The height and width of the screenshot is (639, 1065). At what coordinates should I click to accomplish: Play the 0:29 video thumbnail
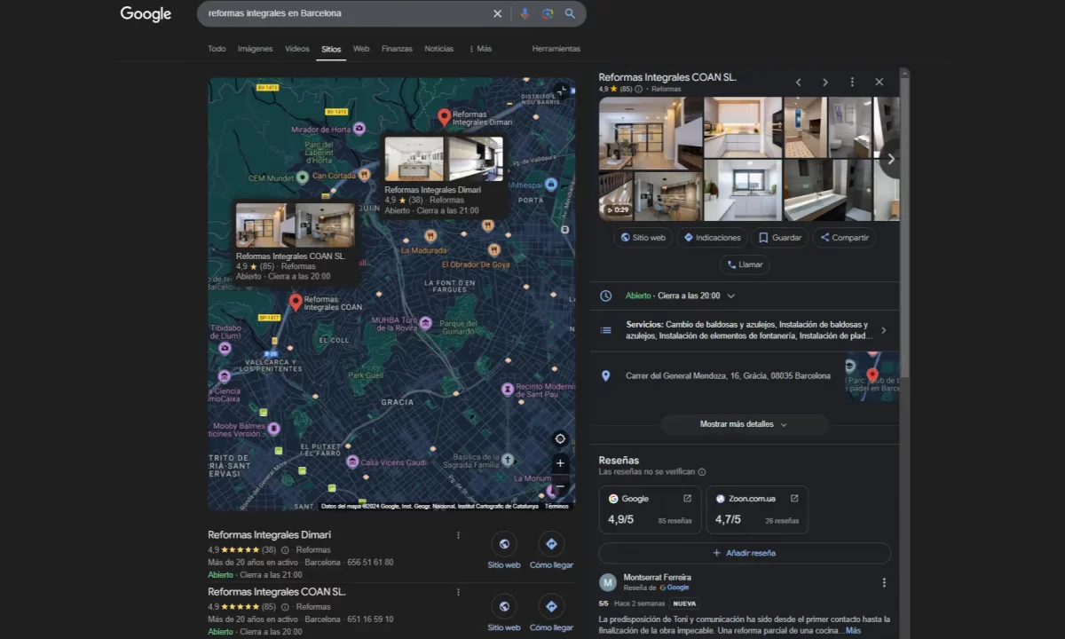click(616, 196)
